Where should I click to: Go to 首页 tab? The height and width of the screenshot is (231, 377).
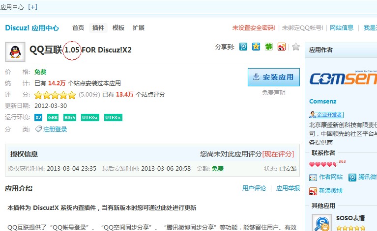tap(78, 28)
